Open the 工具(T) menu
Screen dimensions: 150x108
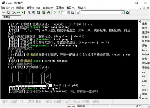coord(60,8)
